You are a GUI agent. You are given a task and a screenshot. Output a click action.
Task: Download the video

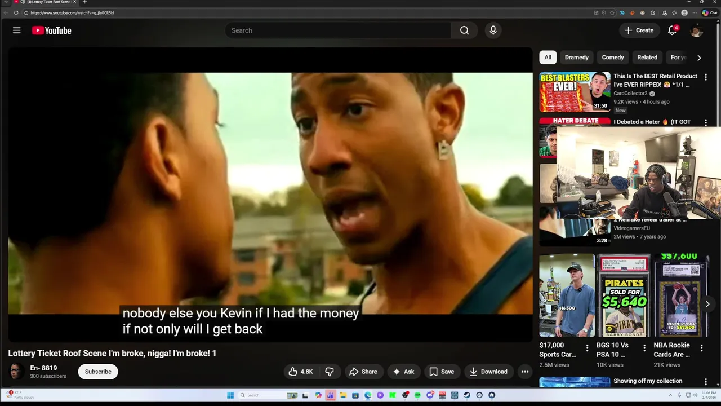pos(488,372)
